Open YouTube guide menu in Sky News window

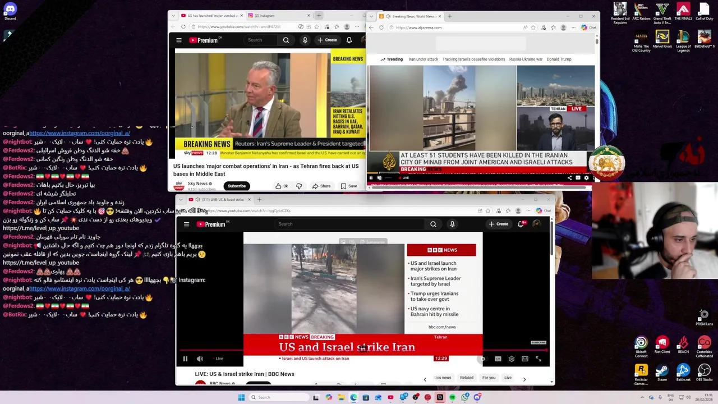179,40
